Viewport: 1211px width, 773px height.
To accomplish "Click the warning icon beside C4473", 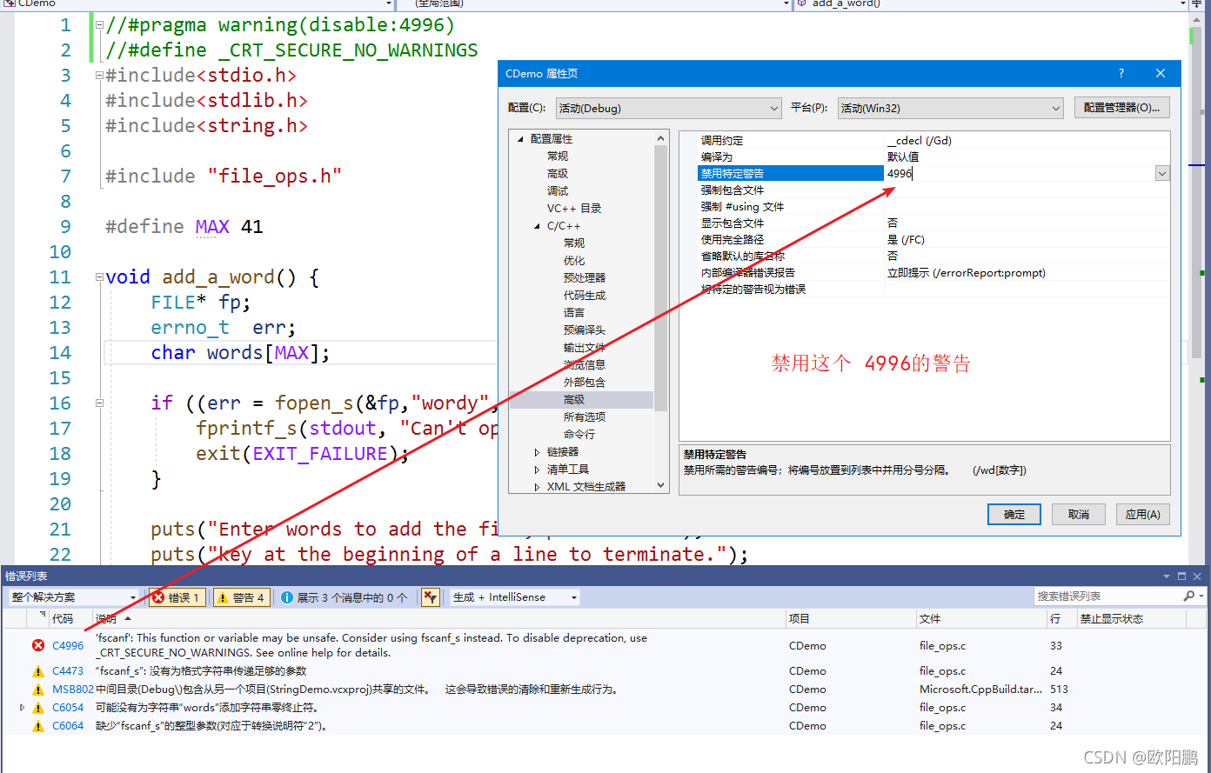I will coord(38,671).
